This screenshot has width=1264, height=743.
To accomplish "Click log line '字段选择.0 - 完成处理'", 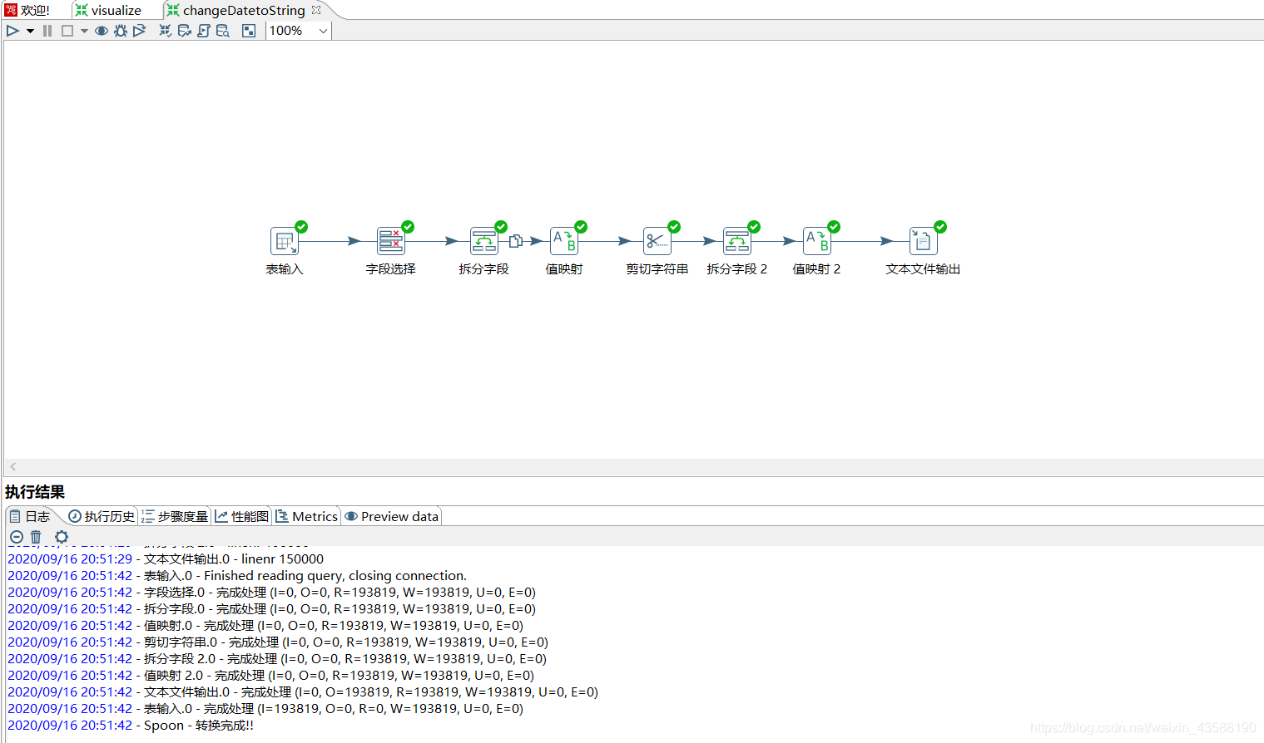I will pyautogui.click(x=272, y=593).
